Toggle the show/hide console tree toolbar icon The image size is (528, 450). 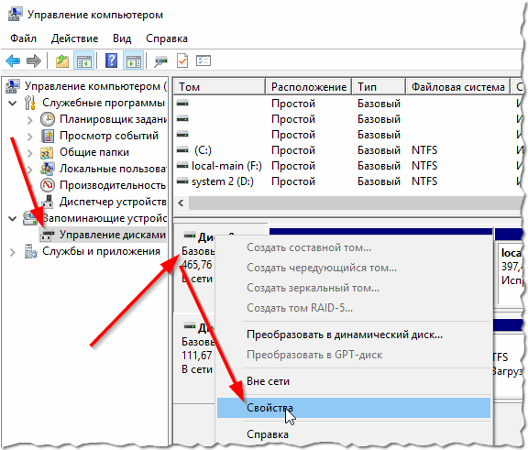(x=83, y=60)
